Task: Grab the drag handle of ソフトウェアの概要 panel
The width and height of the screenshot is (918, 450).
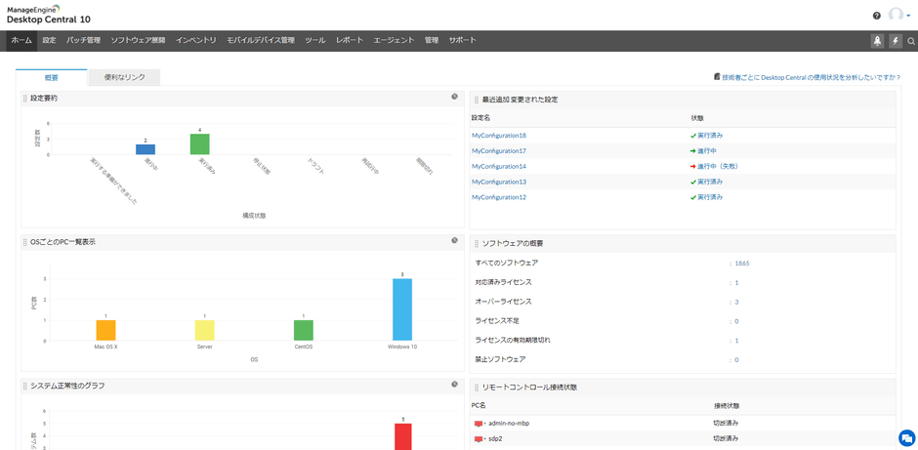Action: pyautogui.click(x=477, y=243)
